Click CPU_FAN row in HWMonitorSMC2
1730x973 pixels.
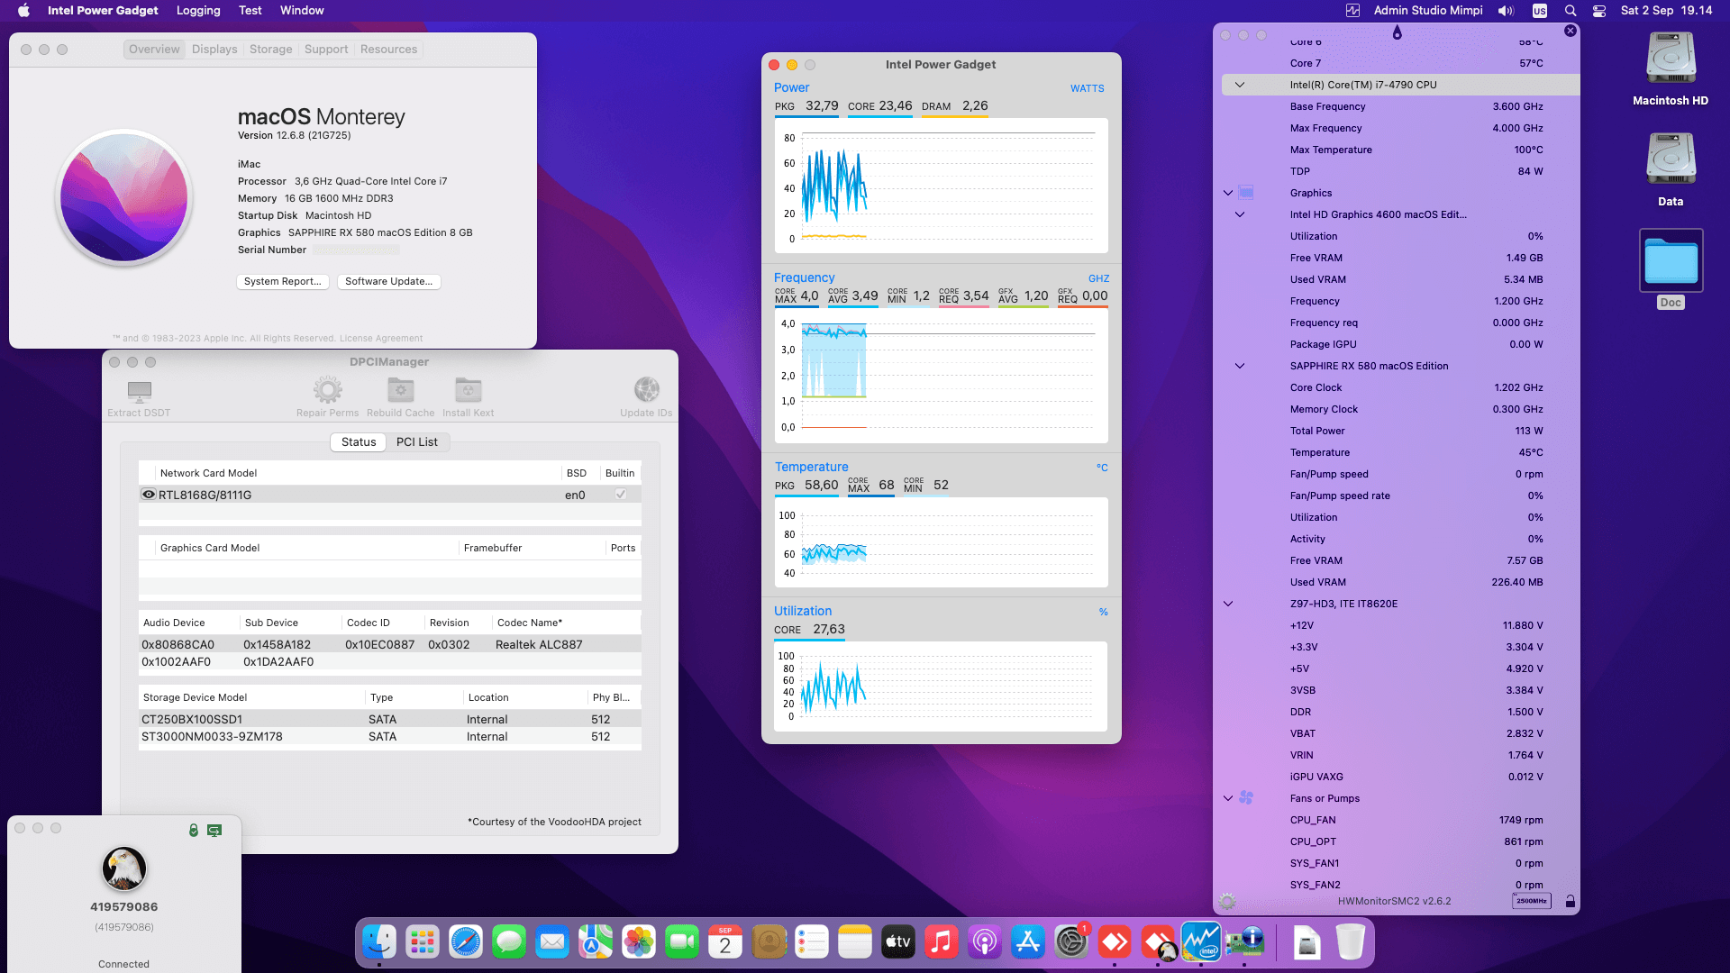(1399, 820)
